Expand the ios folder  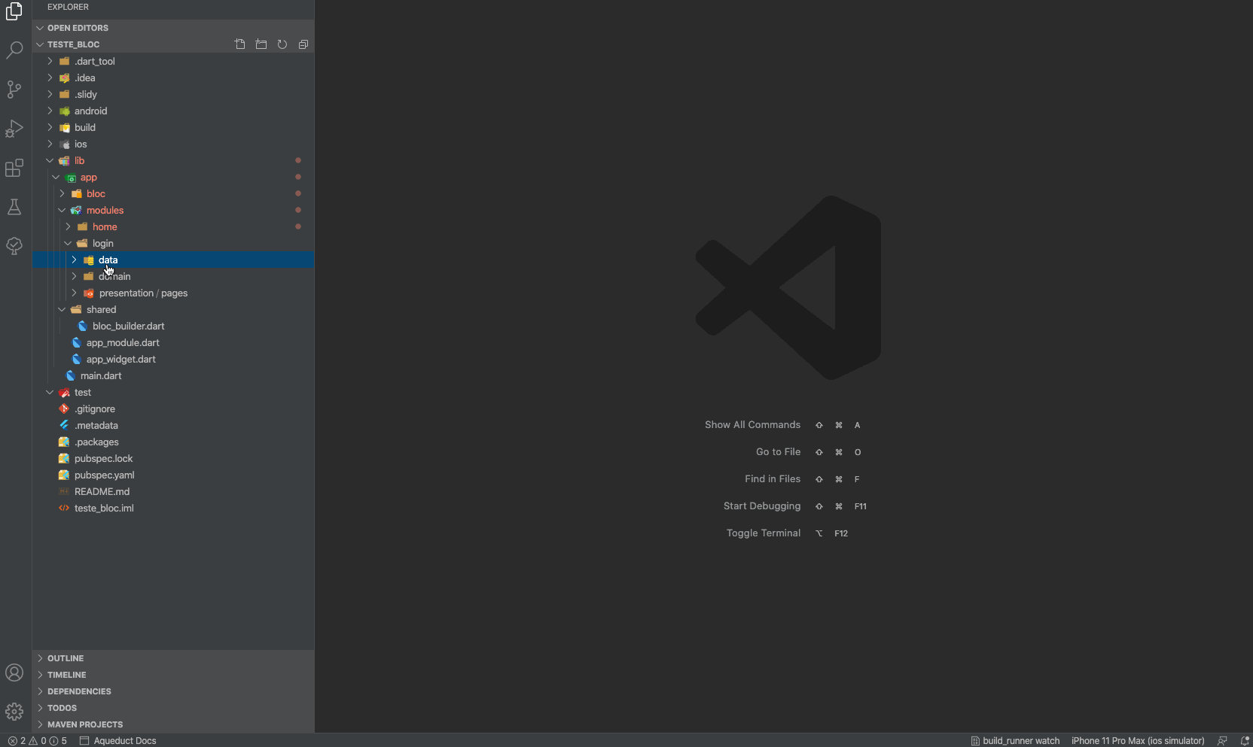click(x=173, y=144)
